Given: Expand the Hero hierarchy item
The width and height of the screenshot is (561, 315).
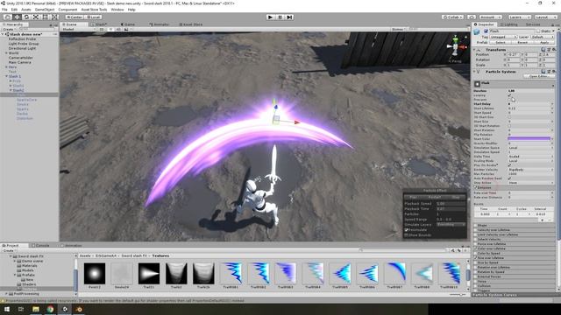Looking at the screenshot, I should (6, 66).
